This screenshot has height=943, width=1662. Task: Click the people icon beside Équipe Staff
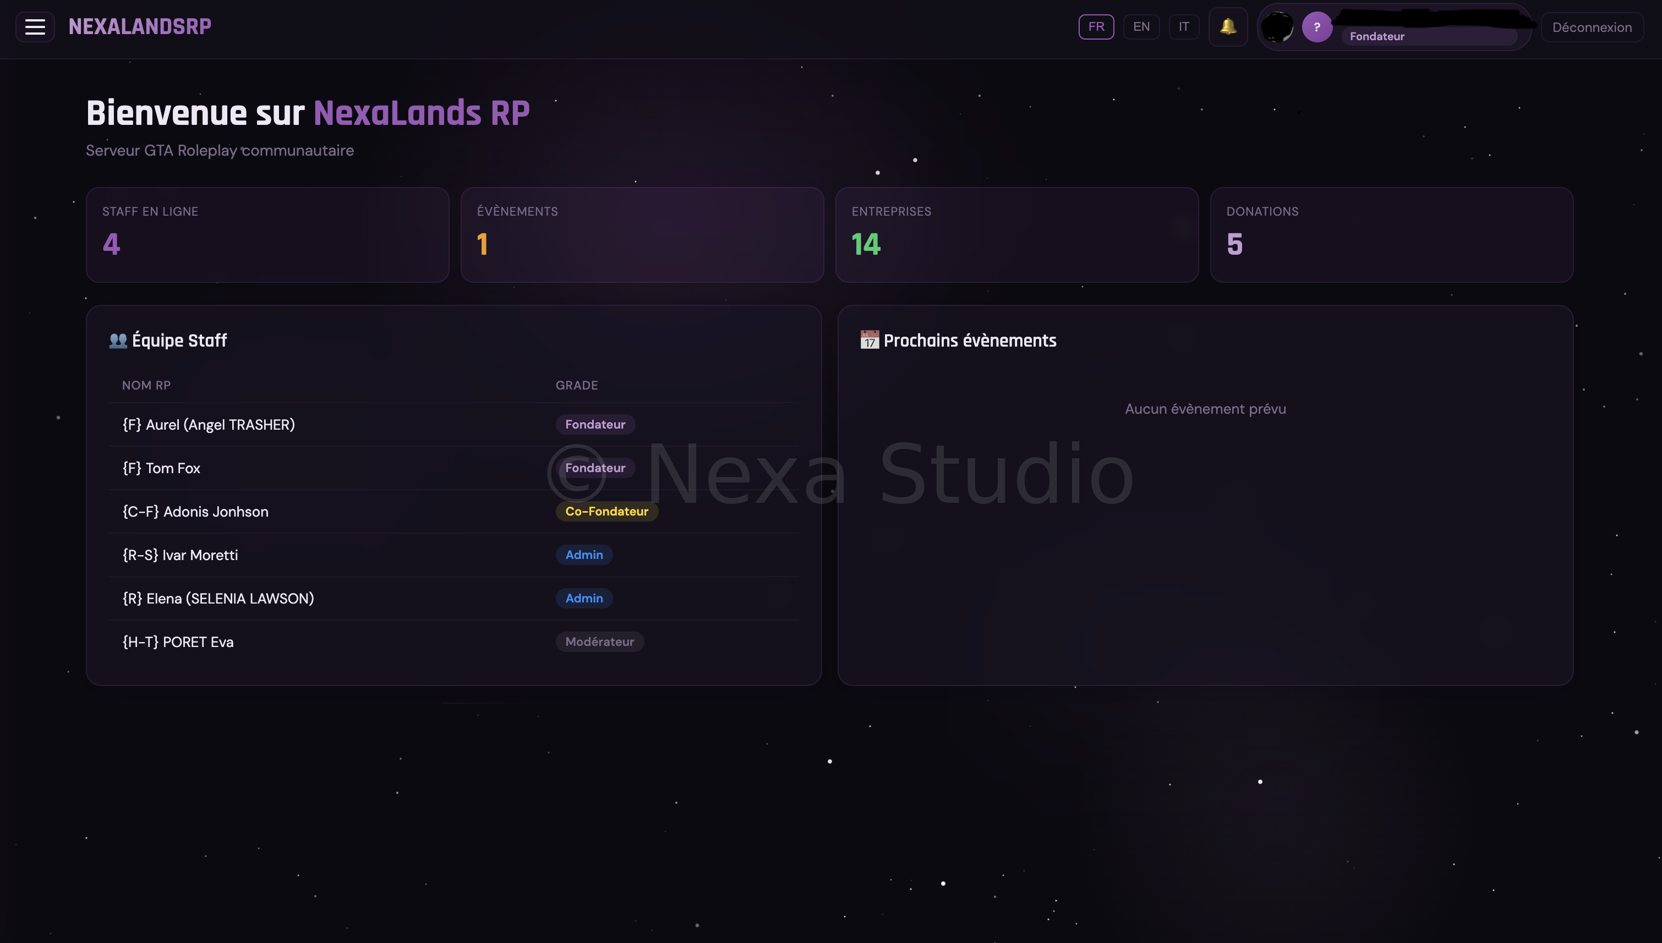point(118,340)
